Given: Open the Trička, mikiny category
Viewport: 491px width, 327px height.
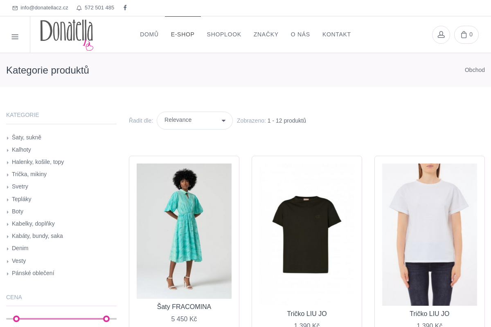Looking at the screenshot, I should point(29,174).
